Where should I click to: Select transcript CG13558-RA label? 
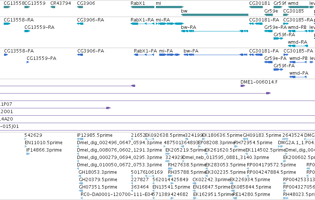(19, 20)
